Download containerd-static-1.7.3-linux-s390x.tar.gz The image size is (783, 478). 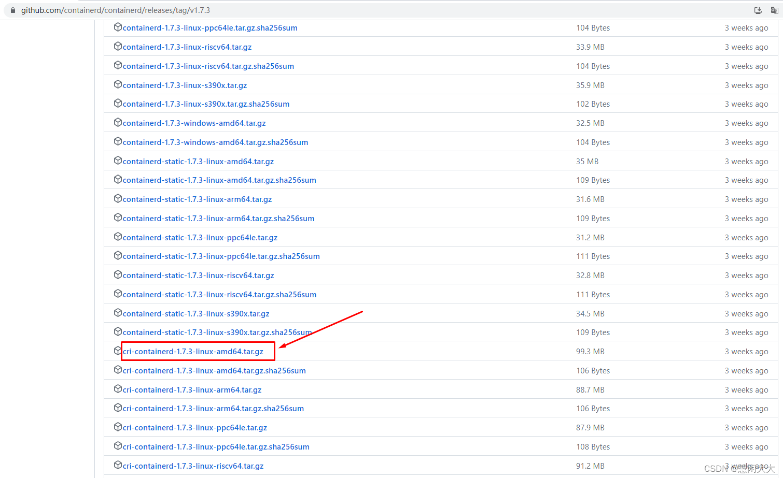[x=196, y=314]
